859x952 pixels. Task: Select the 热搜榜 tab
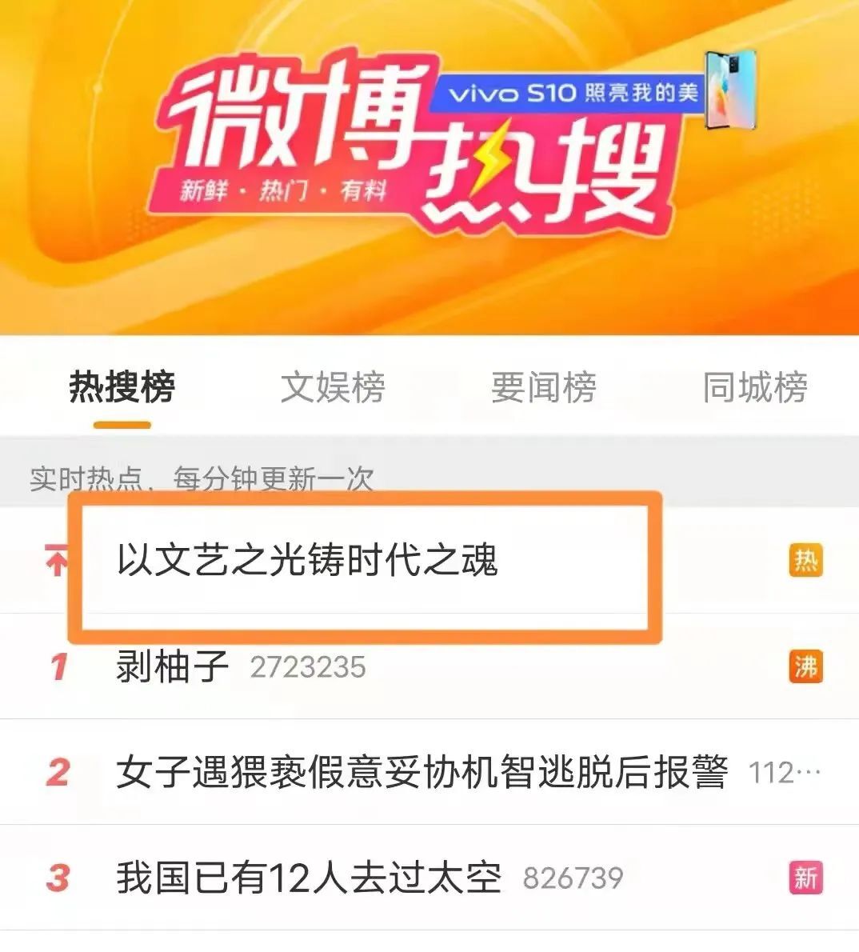(122, 386)
